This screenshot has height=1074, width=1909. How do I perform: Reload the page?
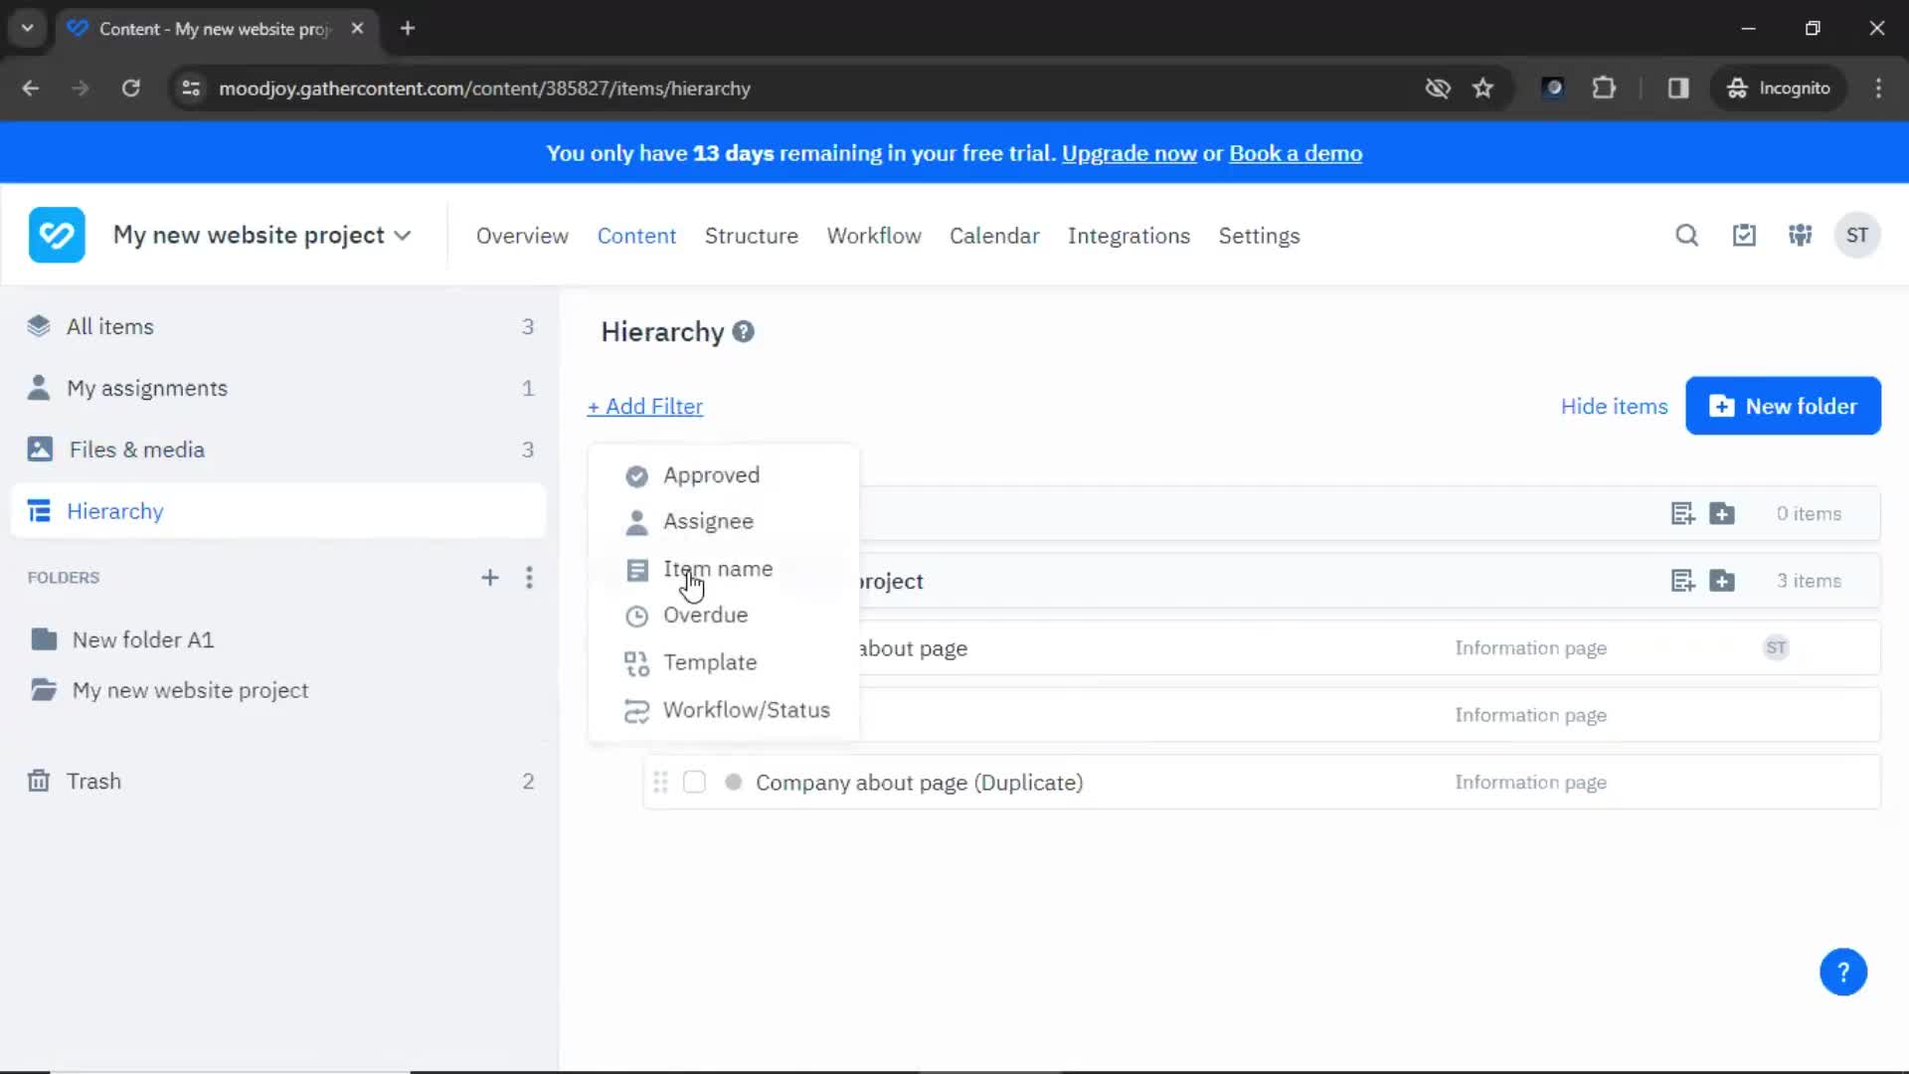130,89
